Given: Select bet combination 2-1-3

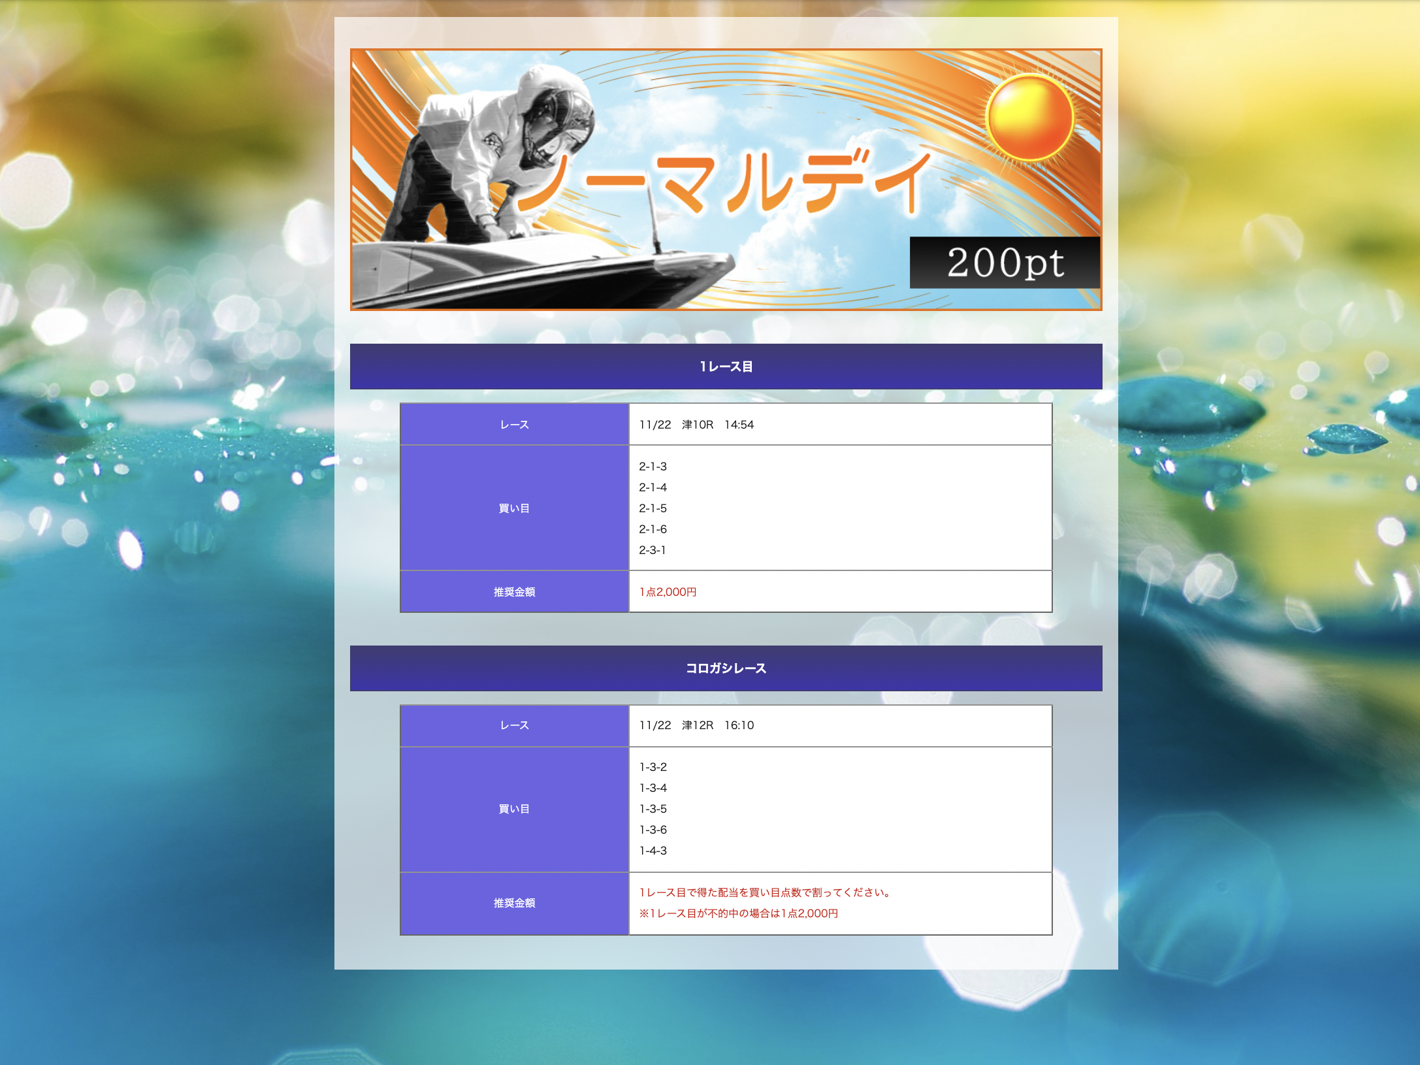Looking at the screenshot, I should [653, 467].
